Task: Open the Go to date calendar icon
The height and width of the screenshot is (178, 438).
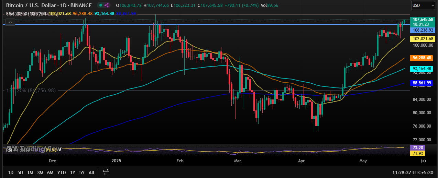Action: (106, 172)
